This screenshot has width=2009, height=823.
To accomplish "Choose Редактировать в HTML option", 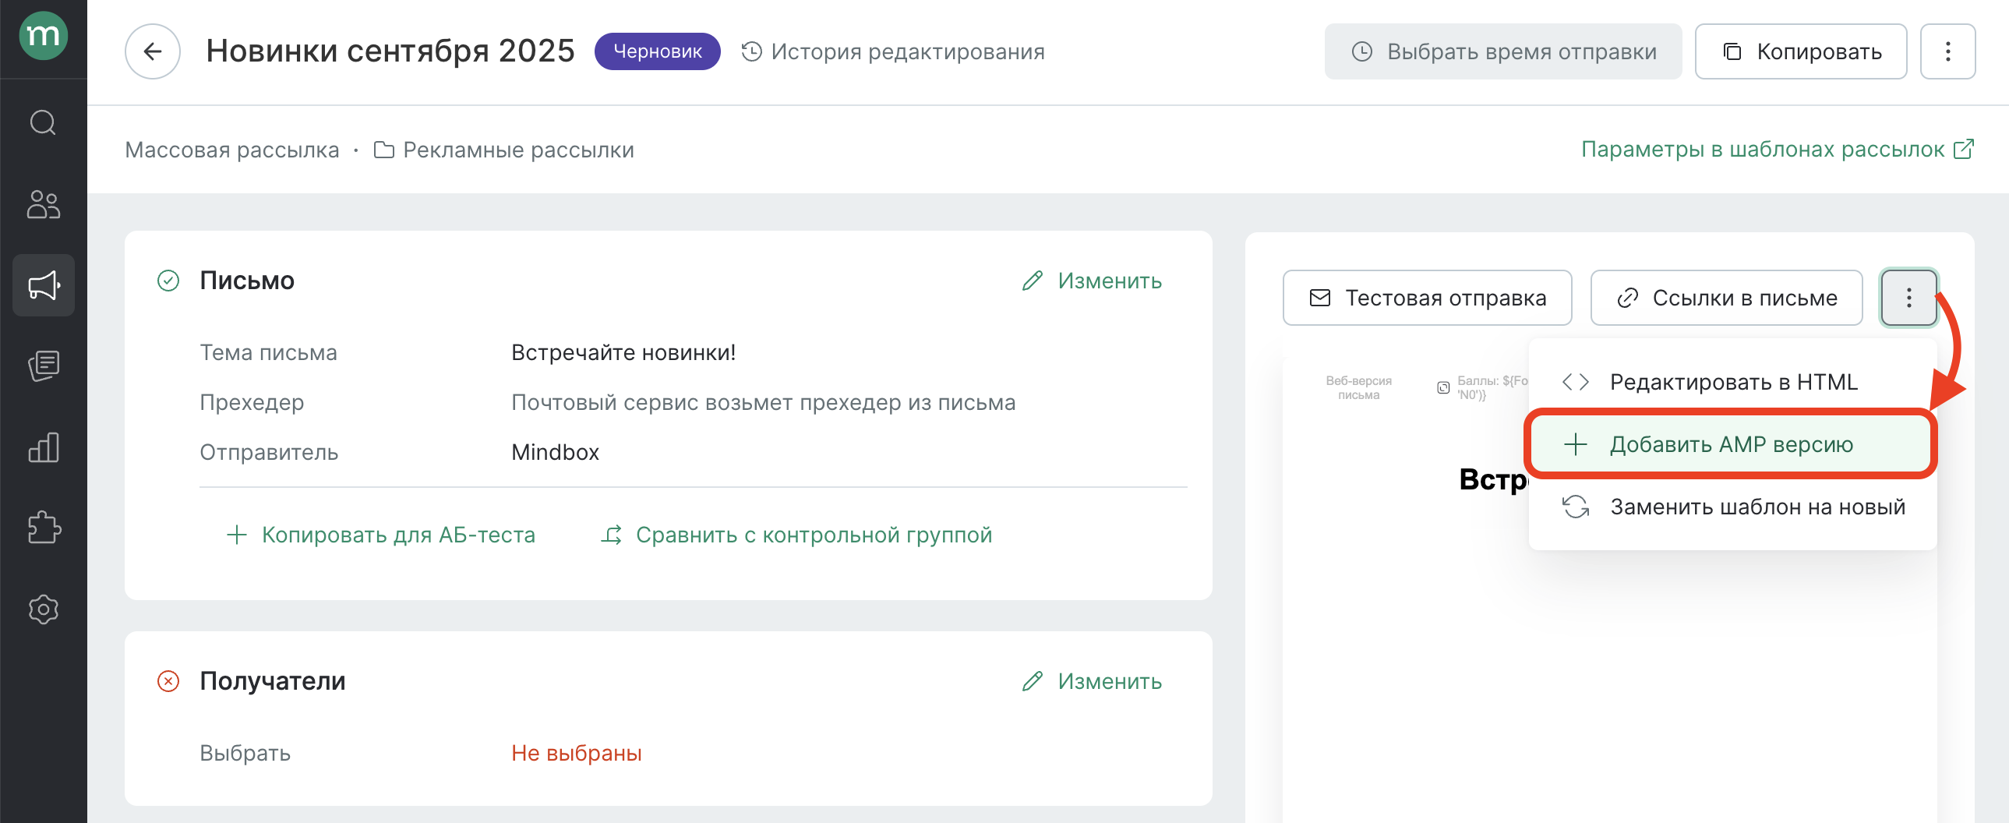I will (x=1735, y=381).
